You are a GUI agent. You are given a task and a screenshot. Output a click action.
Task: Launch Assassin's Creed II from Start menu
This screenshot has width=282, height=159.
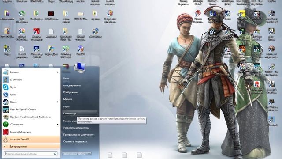click(x=31, y=140)
